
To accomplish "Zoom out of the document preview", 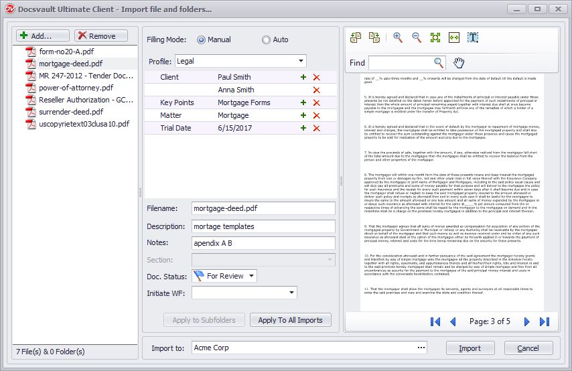I will point(417,38).
